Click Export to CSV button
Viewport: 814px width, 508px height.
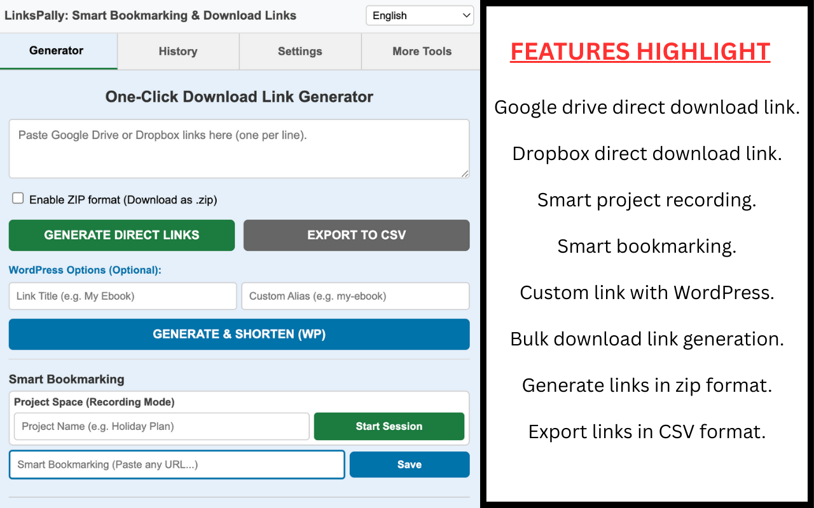point(357,235)
